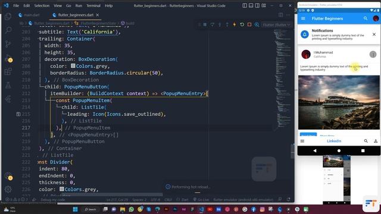Screen dimensions: 381x214
Task: Stop the debug session
Action: (249, 24)
